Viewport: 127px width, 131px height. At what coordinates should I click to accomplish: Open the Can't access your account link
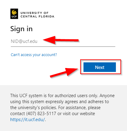34,55
